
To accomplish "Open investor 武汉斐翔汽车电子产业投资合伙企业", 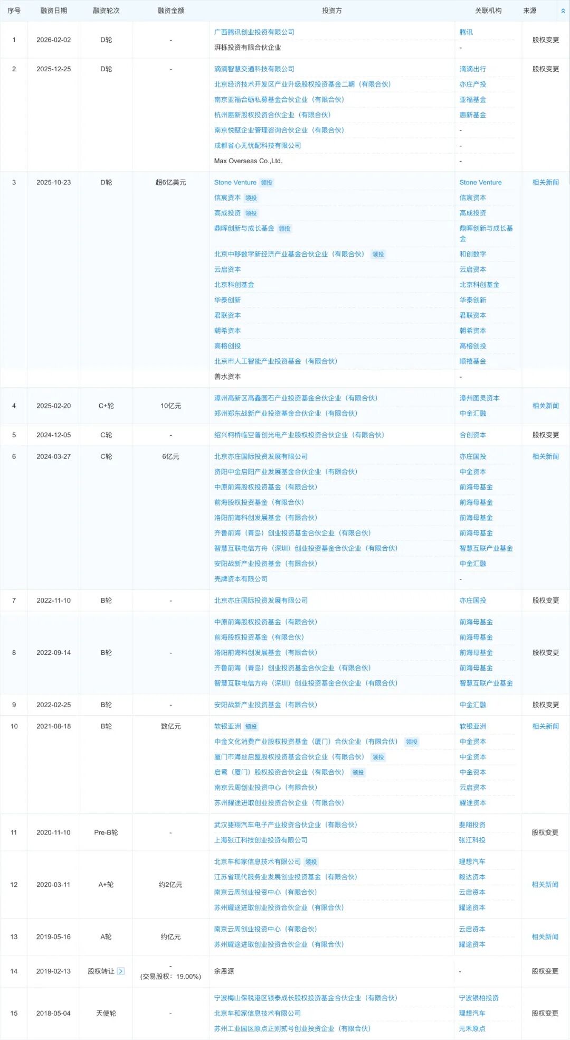I will pos(286,825).
